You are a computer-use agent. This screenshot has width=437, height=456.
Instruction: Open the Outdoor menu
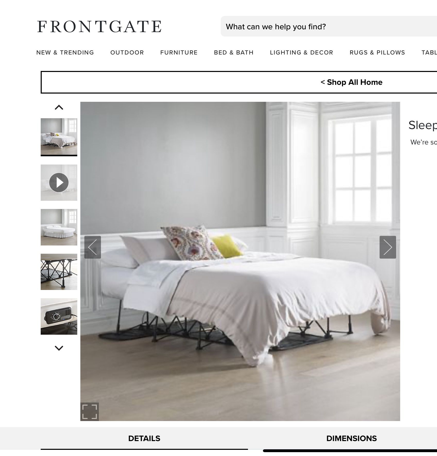[x=127, y=52]
